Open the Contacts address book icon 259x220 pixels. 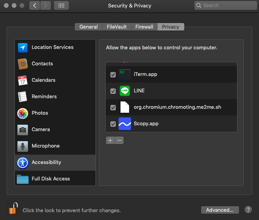23,64
